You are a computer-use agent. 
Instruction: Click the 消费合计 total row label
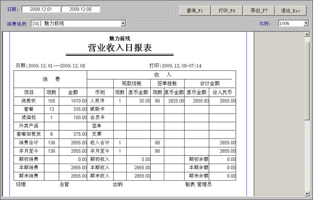coord(29,143)
